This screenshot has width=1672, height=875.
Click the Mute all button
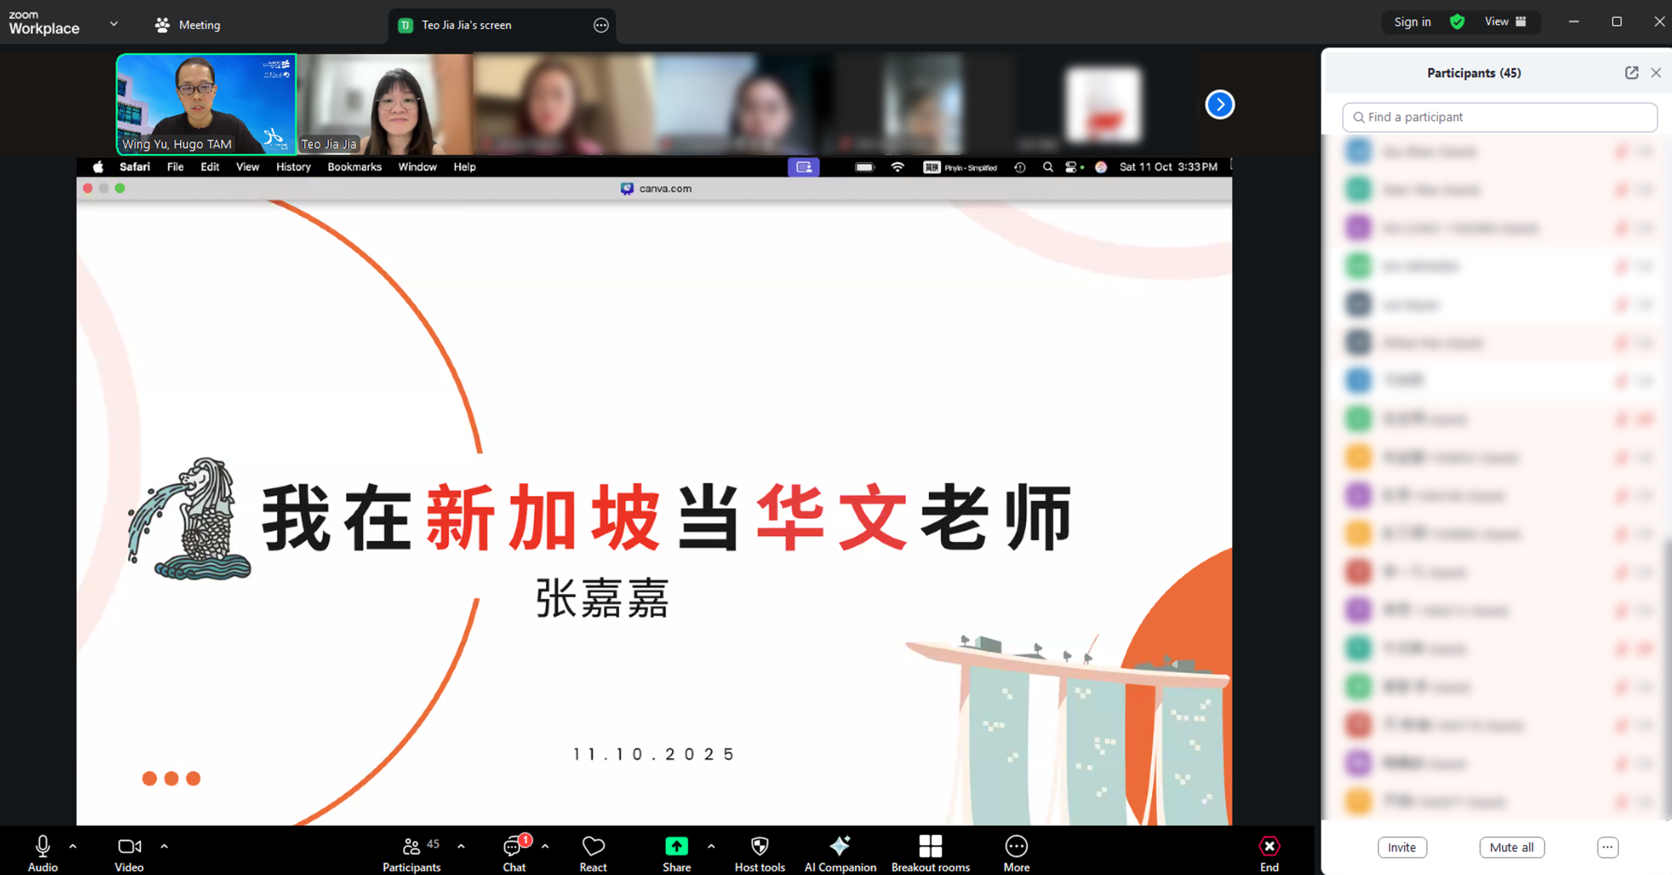1511,847
